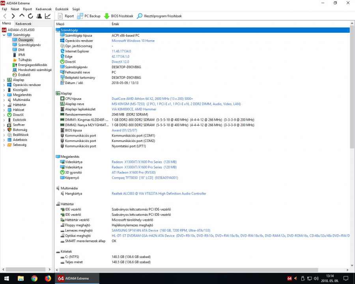This screenshot has height=284, width=355.
Task: Go back with the left arrow toolbar icon
Action: point(5,16)
